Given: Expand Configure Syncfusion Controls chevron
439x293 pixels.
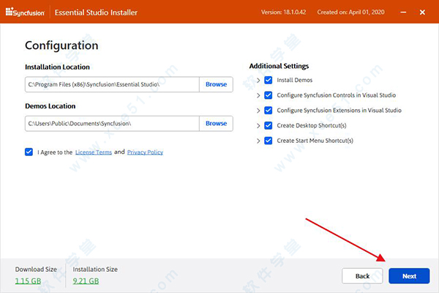Looking at the screenshot, I should click(258, 95).
